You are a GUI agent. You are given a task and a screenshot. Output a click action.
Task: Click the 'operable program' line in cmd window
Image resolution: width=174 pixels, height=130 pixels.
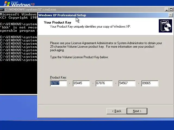pos(18,31)
